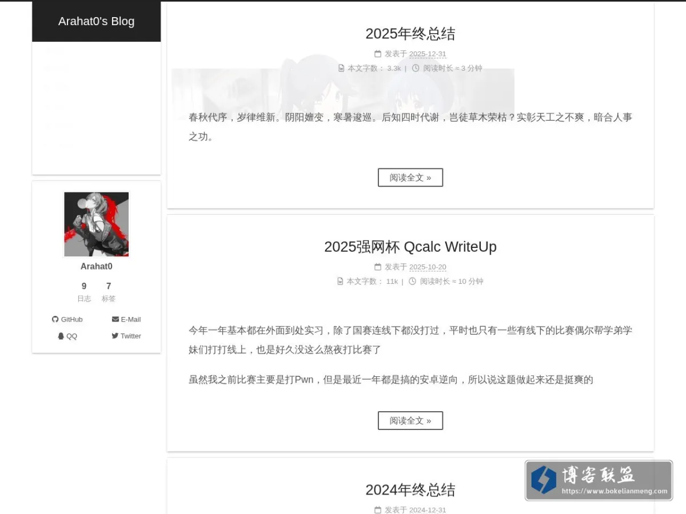Click paragraph starting 今年一年基本都在外面

410,340
